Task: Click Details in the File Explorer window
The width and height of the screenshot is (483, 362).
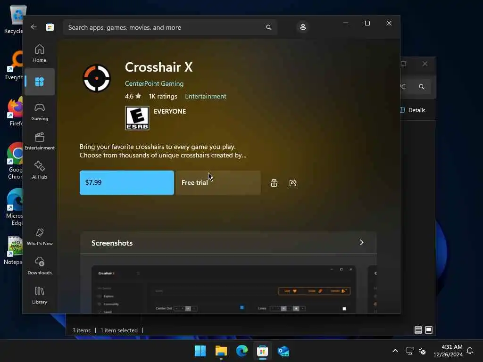Action: tap(413, 110)
